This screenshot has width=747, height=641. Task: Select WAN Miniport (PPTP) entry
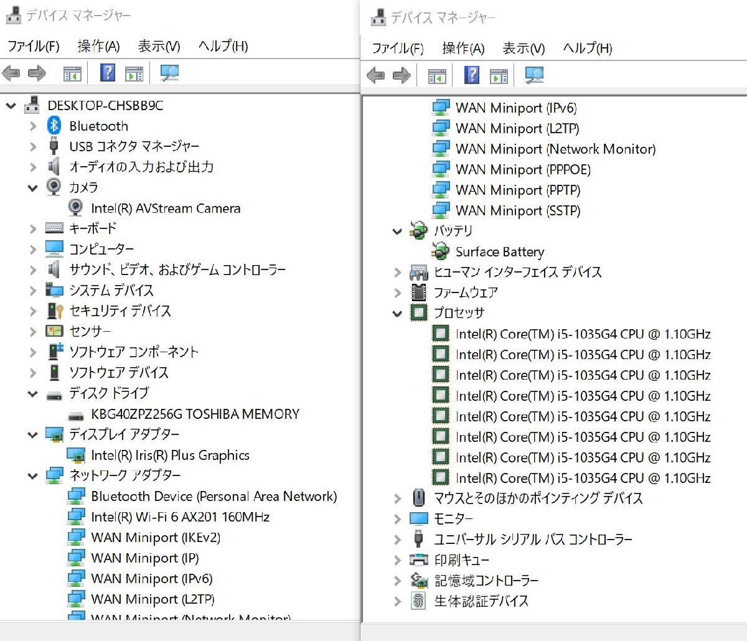pyautogui.click(x=518, y=190)
